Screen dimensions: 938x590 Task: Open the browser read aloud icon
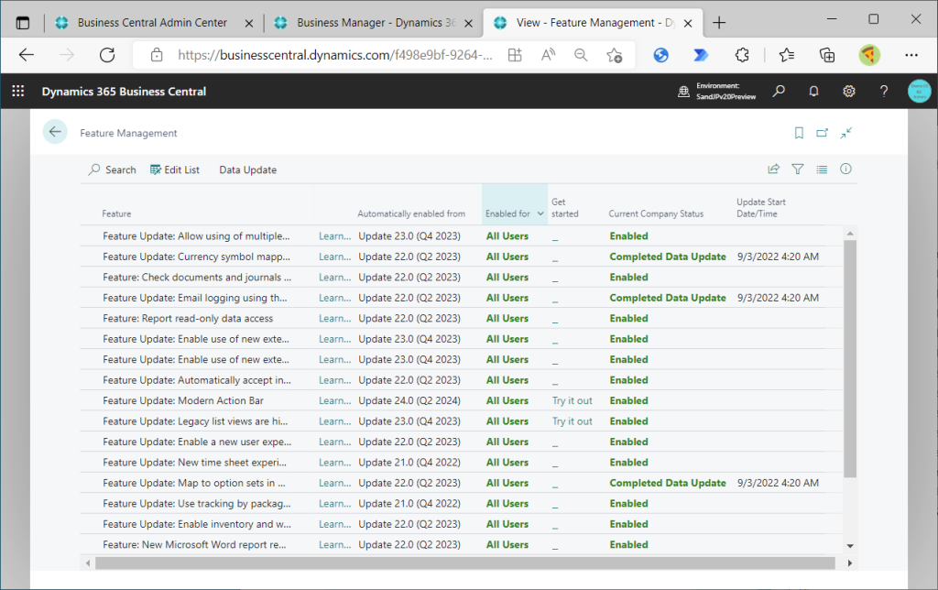tap(548, 55)
